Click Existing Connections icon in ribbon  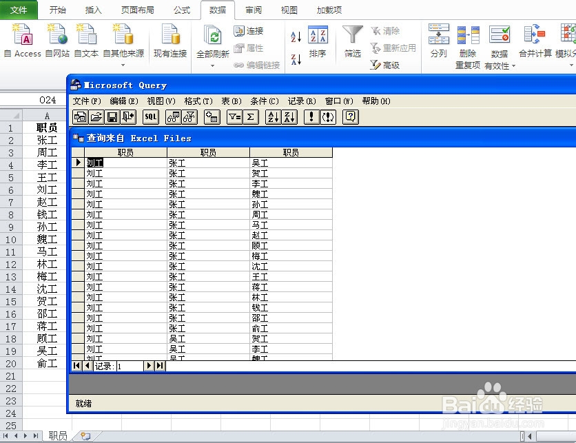[170, 41]
